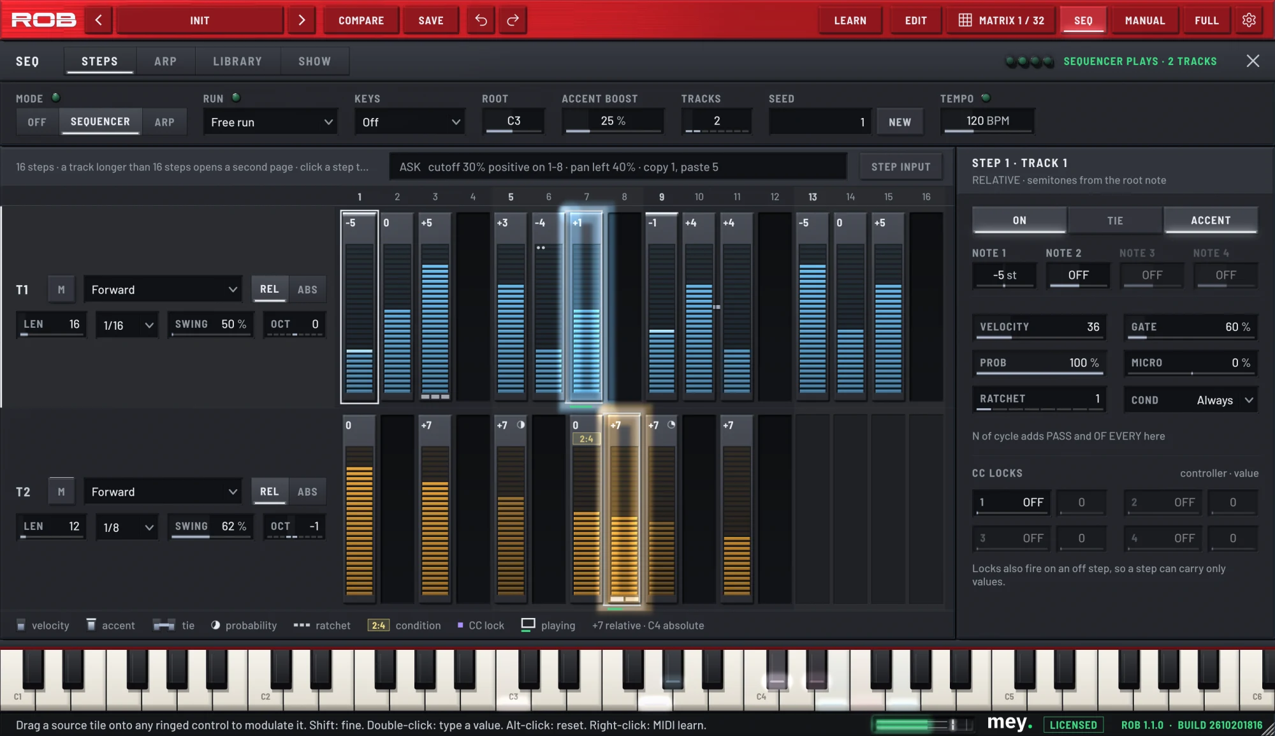Switch T1 to ABS note mode
Viewport: 1275px width, 736px height.
click(307, 290)
